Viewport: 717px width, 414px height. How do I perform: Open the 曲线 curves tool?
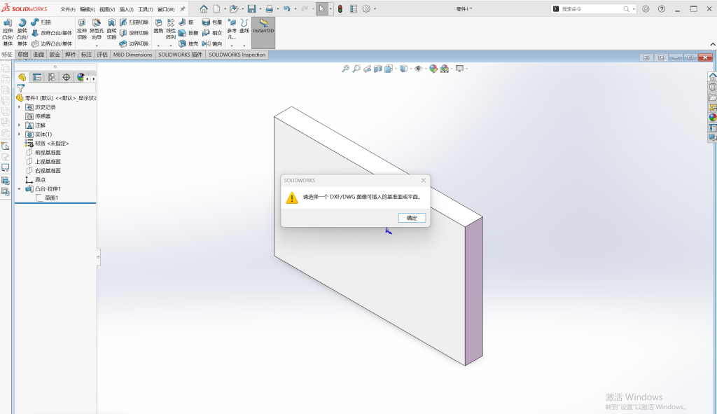tap(244, 26)
